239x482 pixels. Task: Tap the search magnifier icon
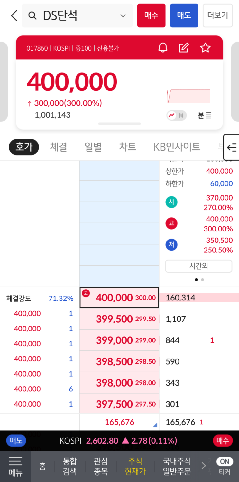point(32,15)
